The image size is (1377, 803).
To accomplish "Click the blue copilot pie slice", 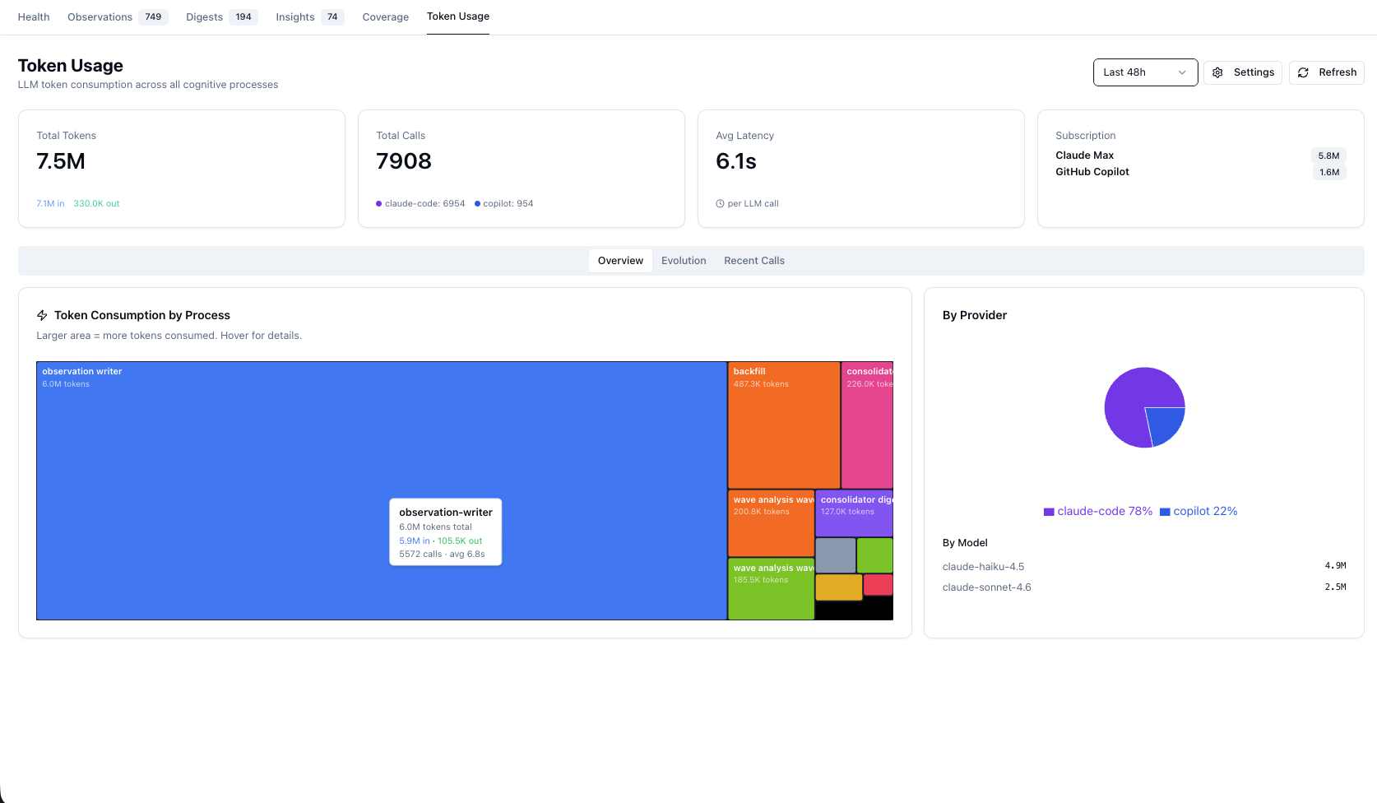I will [1166, 424].
